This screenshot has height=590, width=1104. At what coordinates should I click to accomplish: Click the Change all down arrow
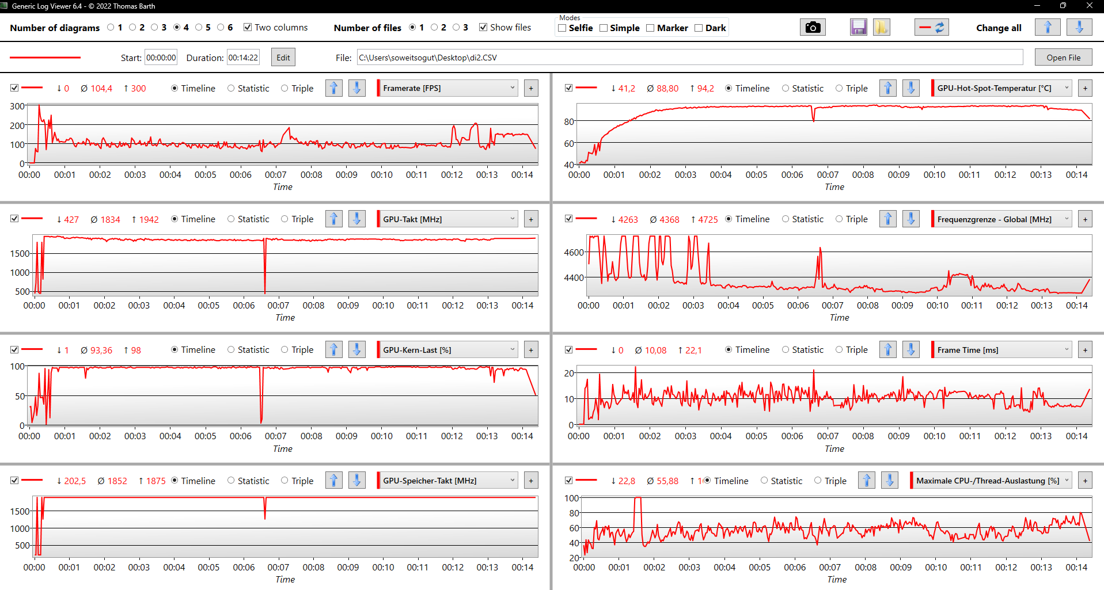tap(1079, 27)
